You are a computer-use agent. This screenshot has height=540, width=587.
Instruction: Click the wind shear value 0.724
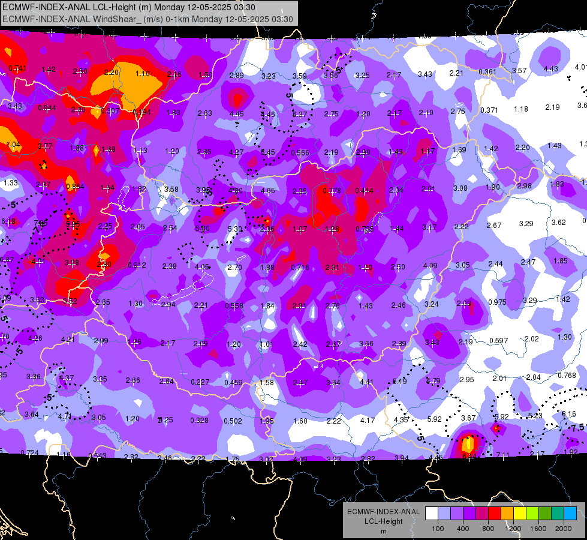(x=29, y=452)
